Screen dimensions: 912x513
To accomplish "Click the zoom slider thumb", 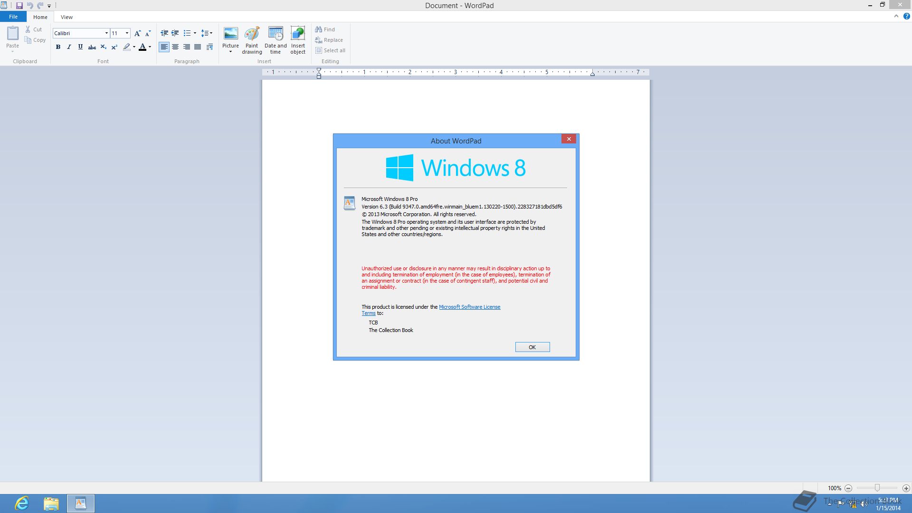I will coord(877,488).
